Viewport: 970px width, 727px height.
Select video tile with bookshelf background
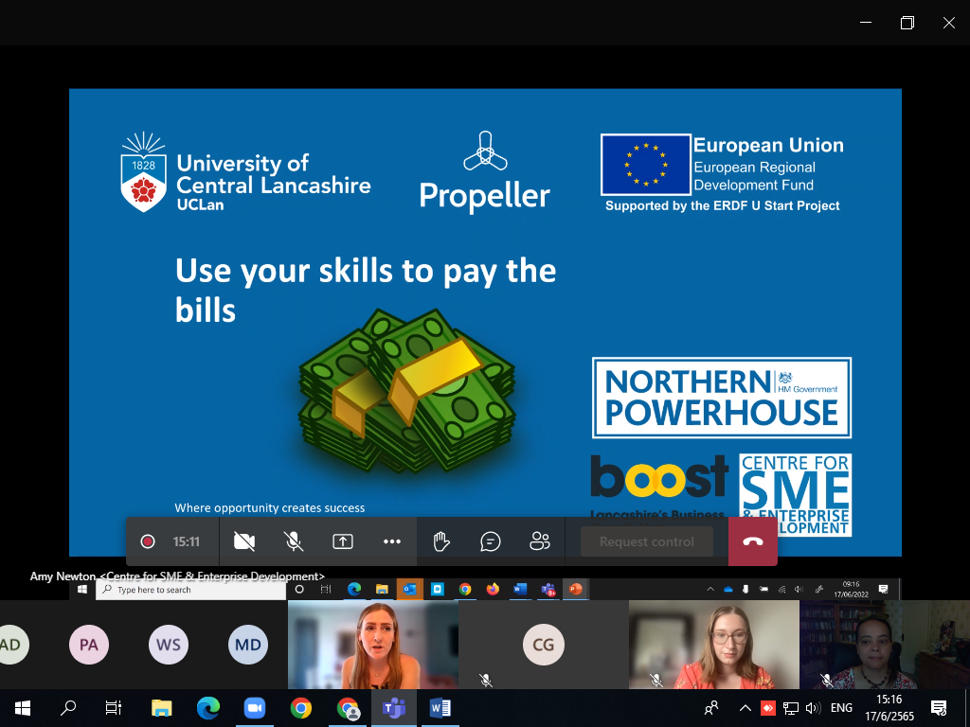[885, 645]
